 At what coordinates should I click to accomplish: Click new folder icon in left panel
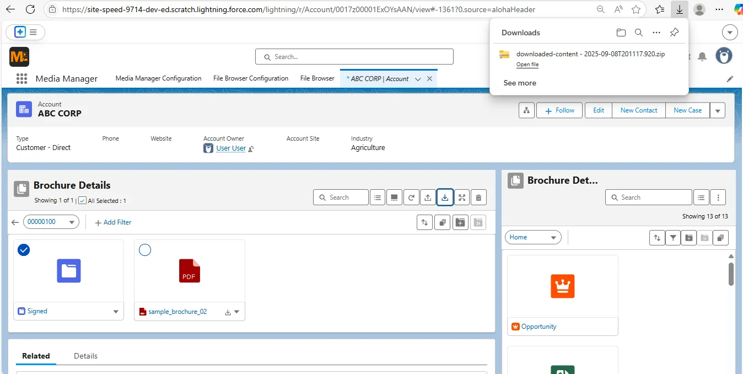coord(460,222)
